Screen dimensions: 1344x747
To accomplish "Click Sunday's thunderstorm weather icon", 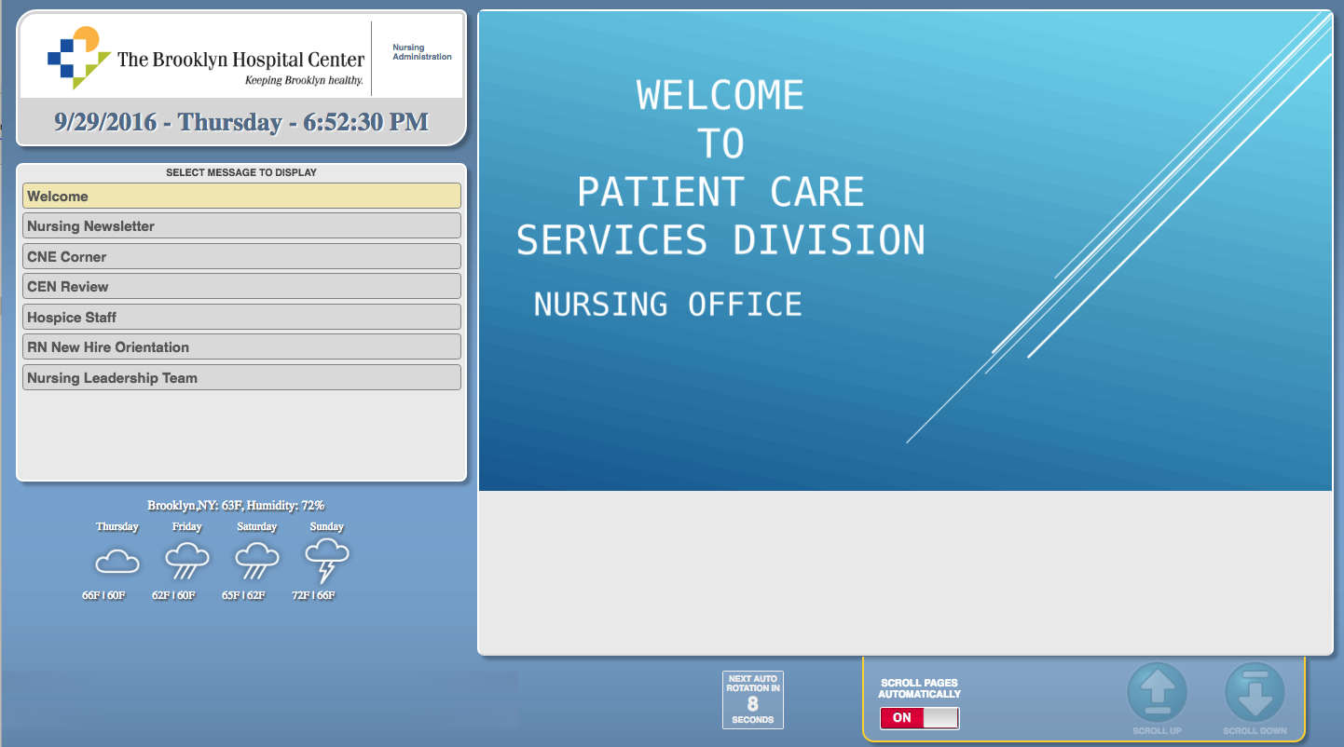I will [327, 562].
